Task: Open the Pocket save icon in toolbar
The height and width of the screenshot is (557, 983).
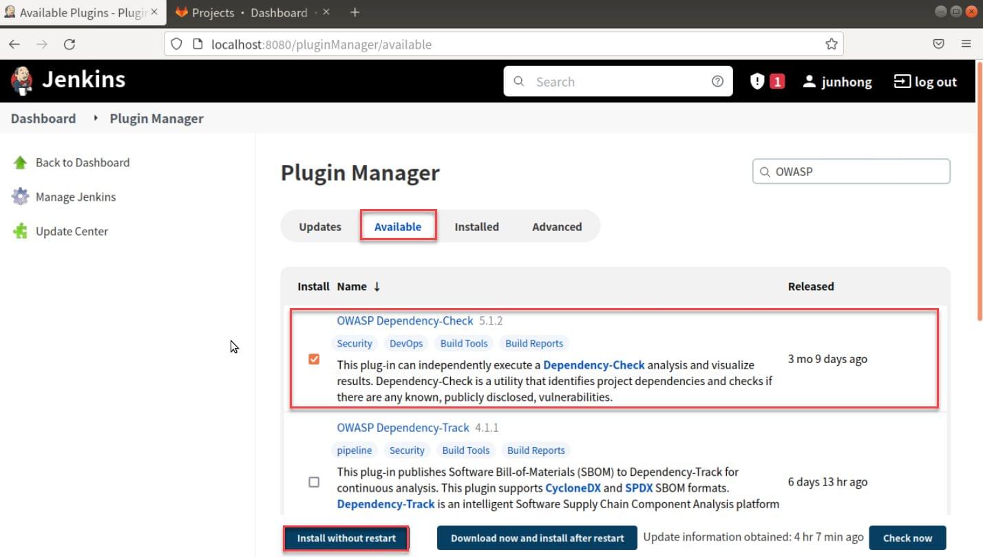Action: click(938, 44)
